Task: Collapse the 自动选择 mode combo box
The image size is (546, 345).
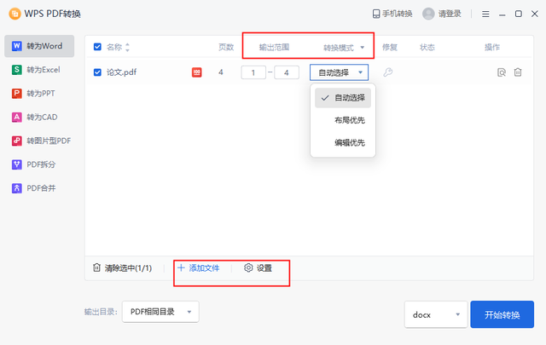Action: click(x=340, y=72)
